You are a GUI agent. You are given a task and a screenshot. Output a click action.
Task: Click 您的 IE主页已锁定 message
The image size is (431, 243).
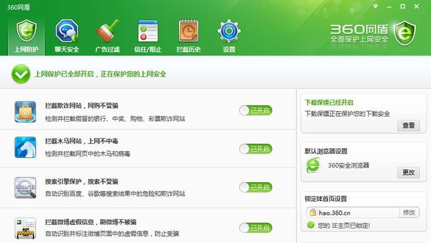point(344,225)
